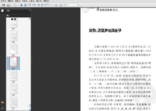Click the zoom in plus button
The image size is (156, 111).
point(42,5)
